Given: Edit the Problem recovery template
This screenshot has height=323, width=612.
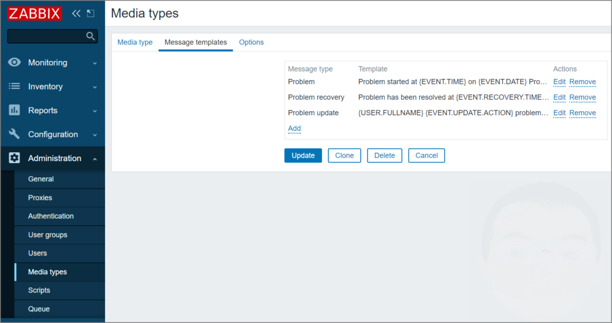Looking at the screenshot, I should [x=559, y=97].
